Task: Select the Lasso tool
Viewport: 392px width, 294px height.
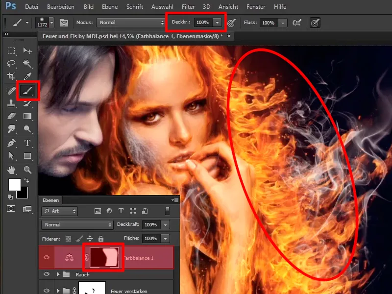Action: coord(11,64)
